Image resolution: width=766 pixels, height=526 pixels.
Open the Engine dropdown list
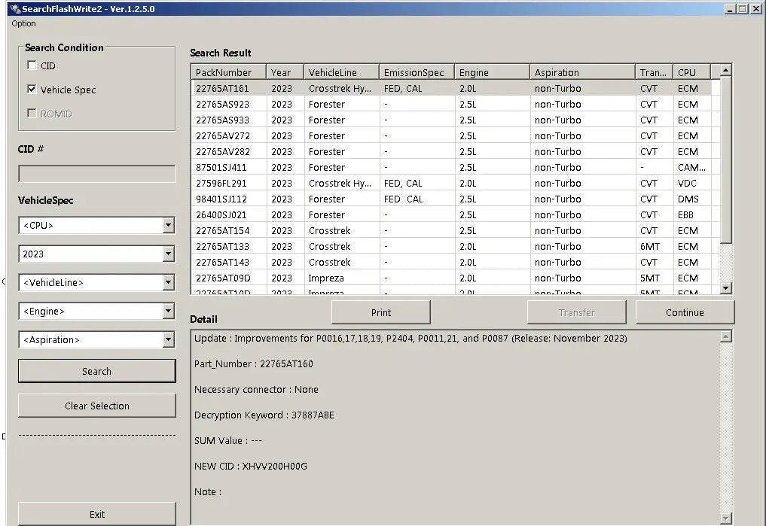point(168,311)
